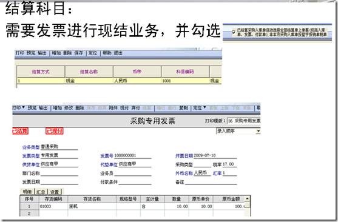Open the 打印模版 combo box
The image size is (338, 222).
tap(243, 121)
